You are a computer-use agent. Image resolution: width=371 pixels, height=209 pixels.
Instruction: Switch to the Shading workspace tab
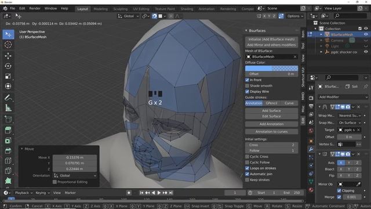187,9
